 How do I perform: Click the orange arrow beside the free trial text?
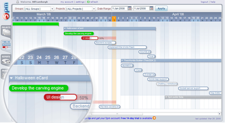coord(154,118)
